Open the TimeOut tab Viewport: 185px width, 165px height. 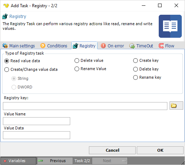click(x=141, y=46)
